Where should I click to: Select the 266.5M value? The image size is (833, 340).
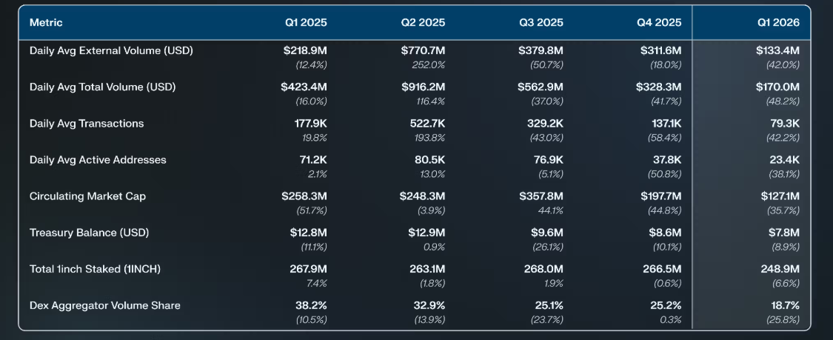[x=663, y=269]
